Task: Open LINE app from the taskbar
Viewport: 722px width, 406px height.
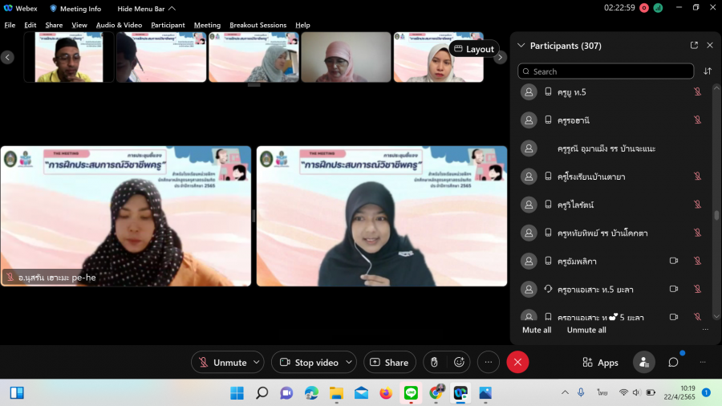Action: click(411, 392)
